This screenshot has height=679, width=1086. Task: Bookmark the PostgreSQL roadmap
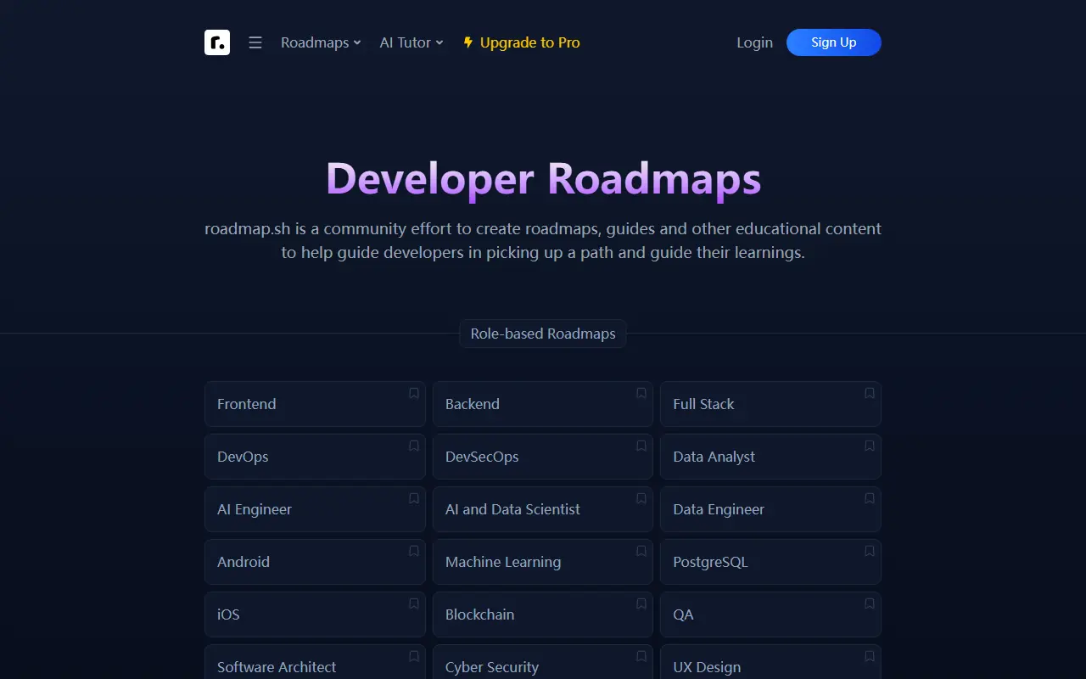pos(870,551)
